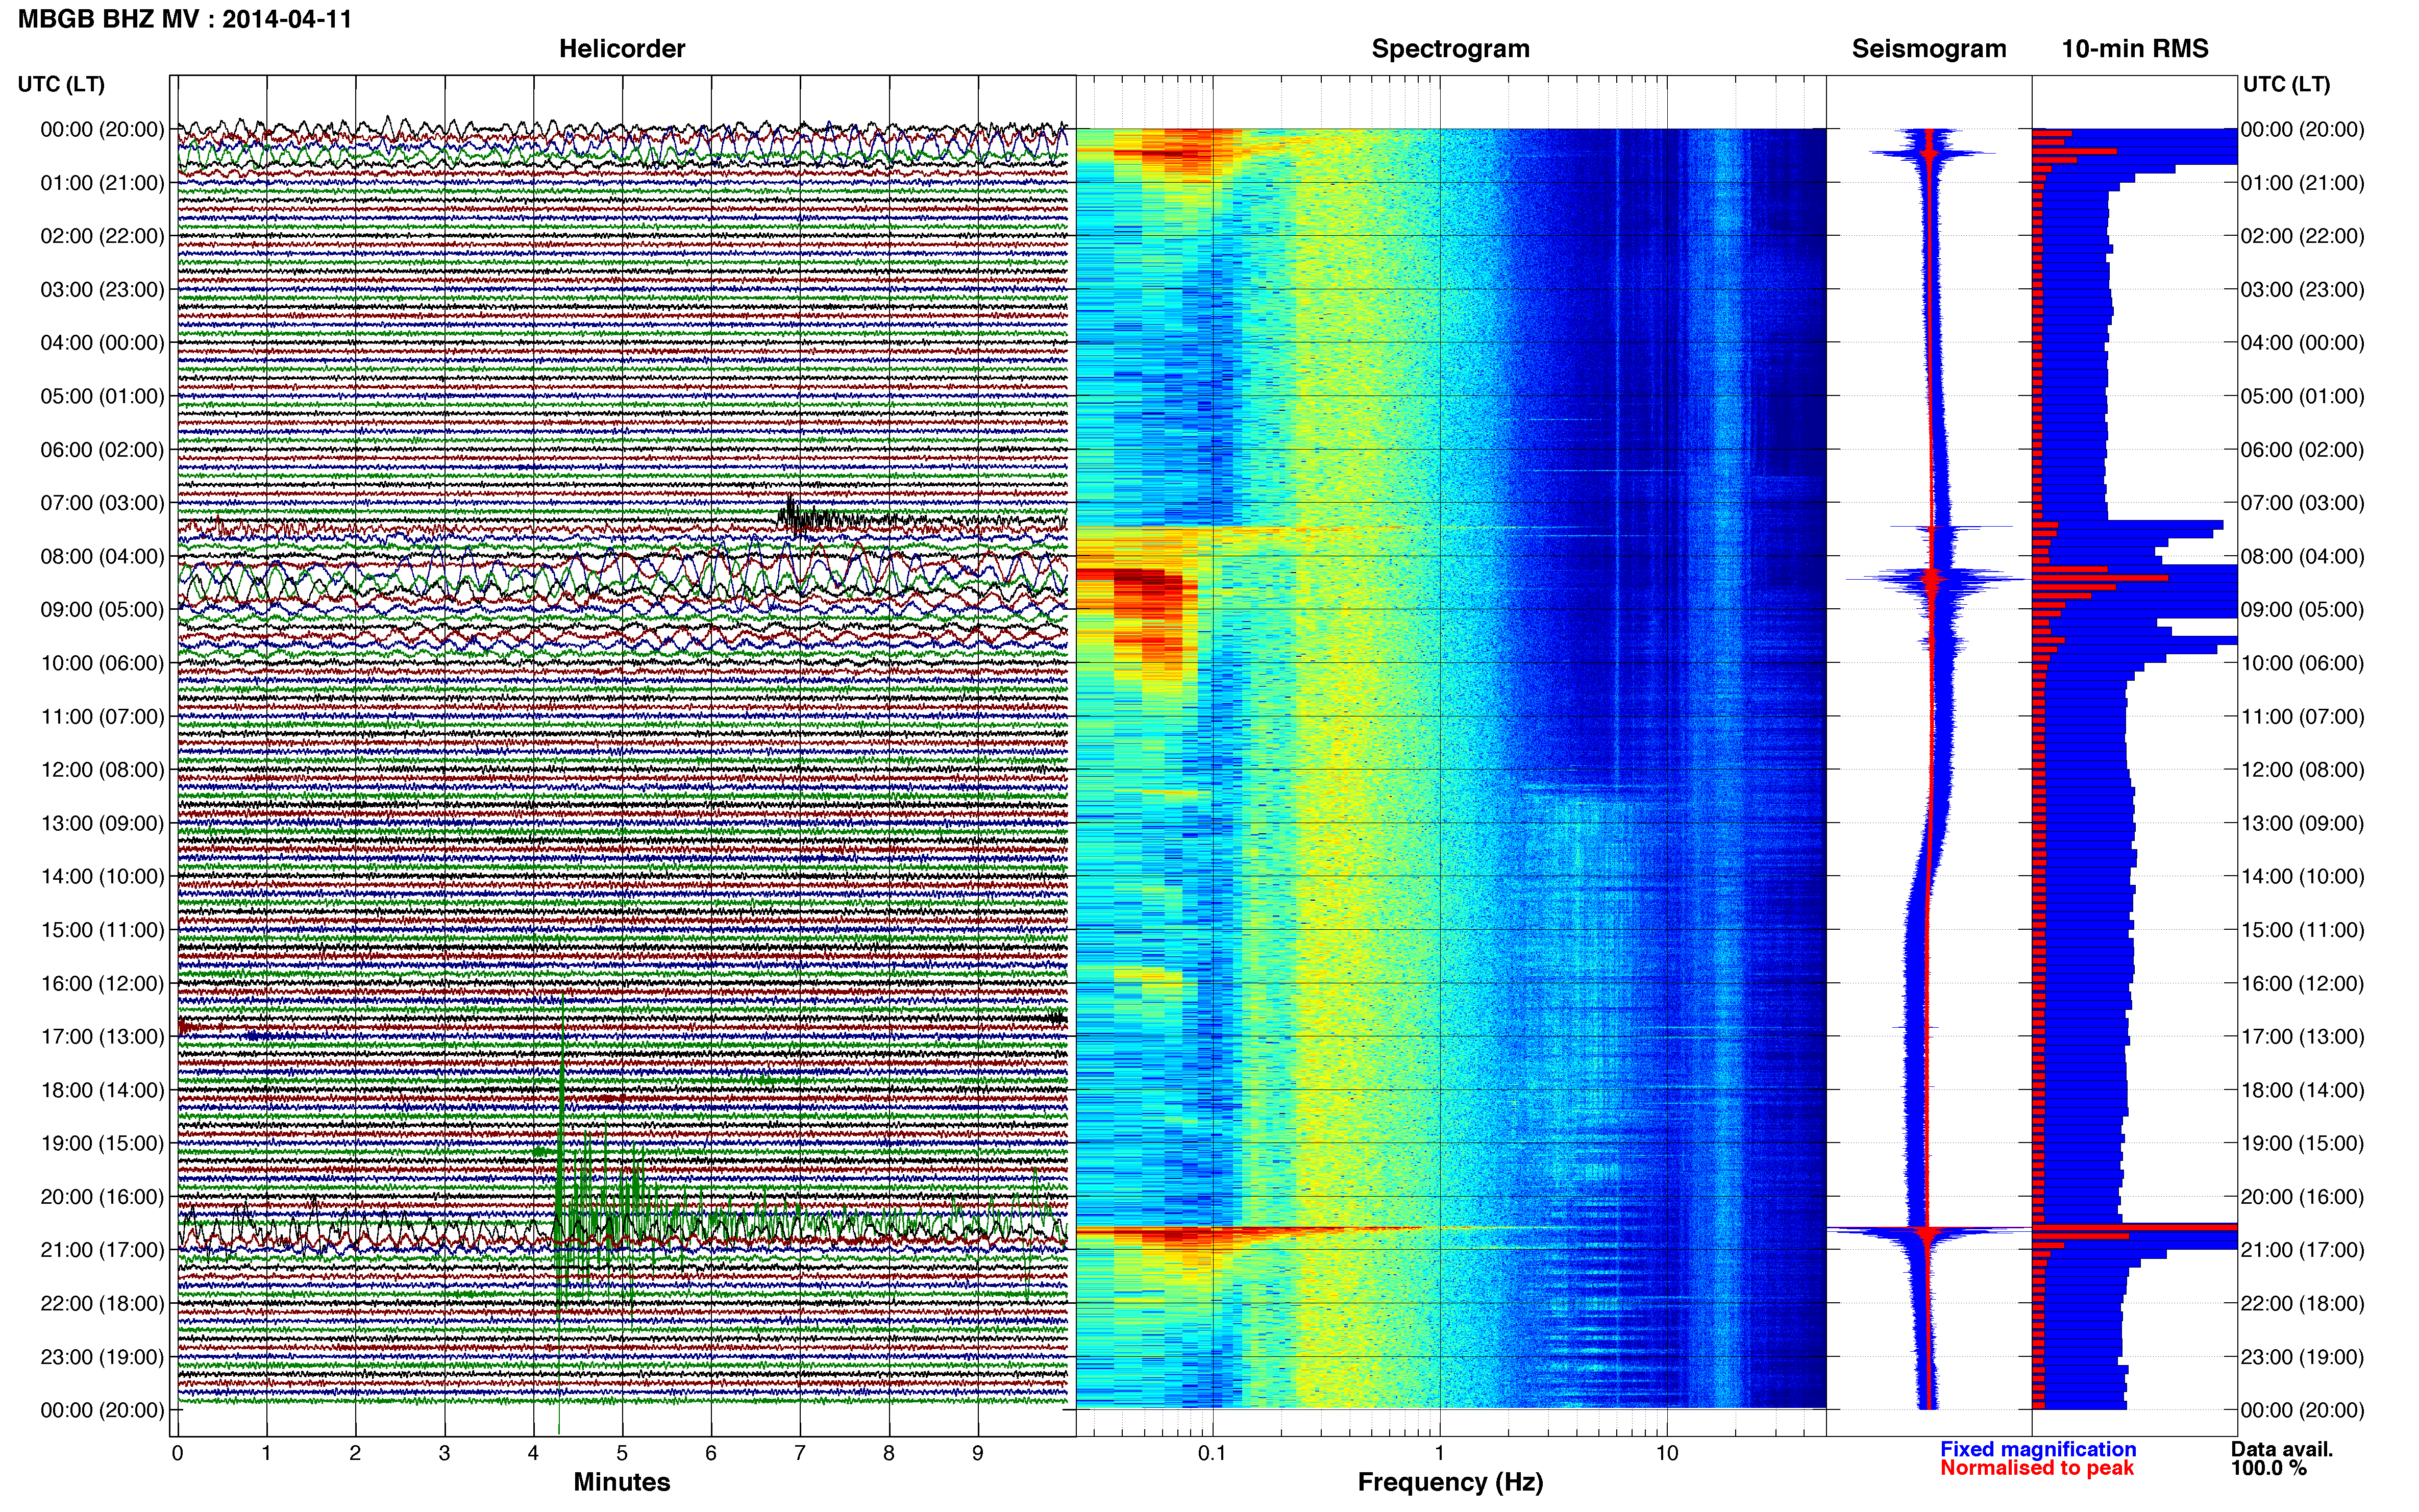
Task: Click the right 13:00 (09:00) time label
Action: tap(2302, 823)
